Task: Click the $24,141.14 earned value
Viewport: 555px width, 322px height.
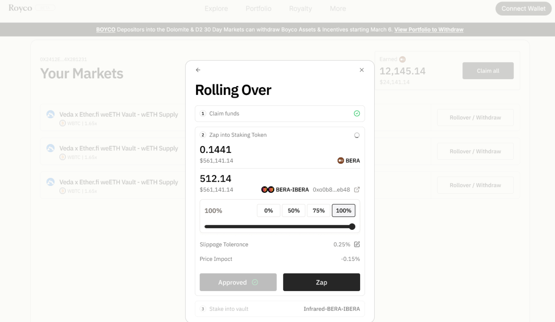Action: tap(395, 82)
